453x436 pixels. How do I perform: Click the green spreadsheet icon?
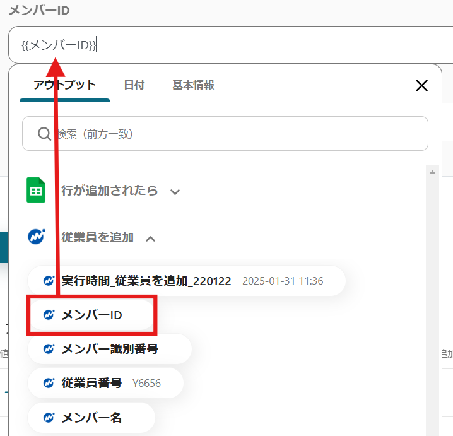(x=36, y=190)
